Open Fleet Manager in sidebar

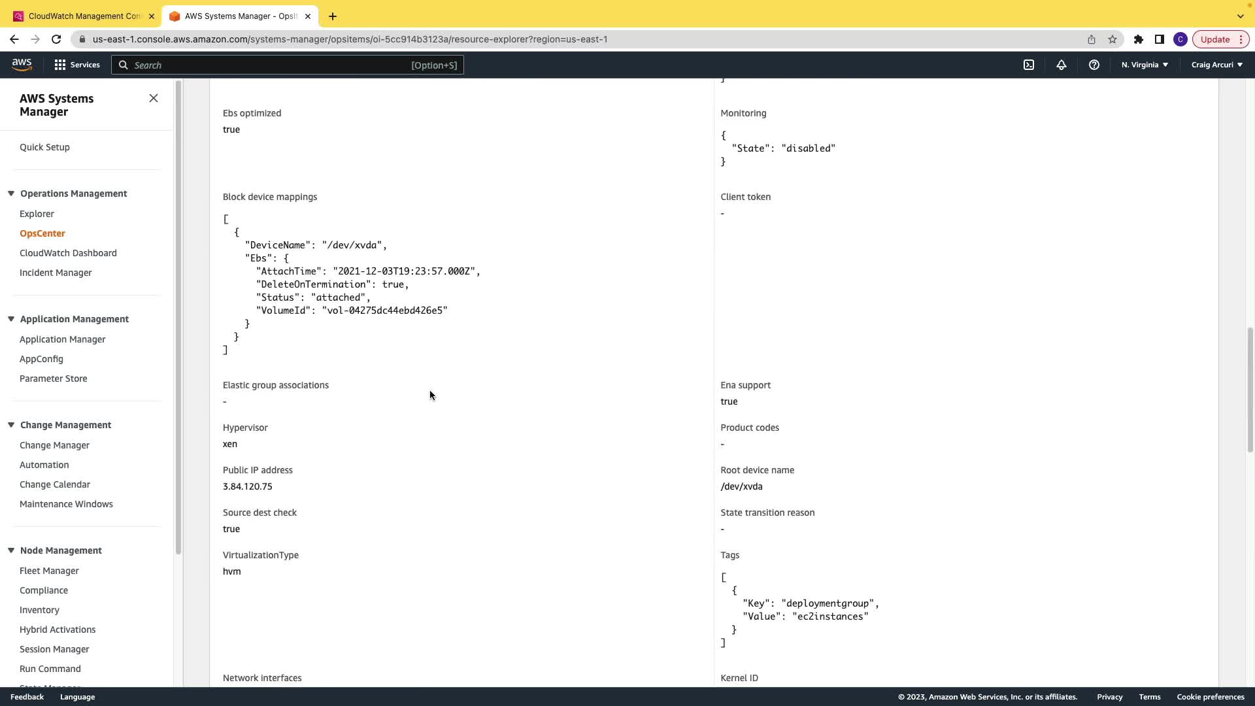point(49,571)
